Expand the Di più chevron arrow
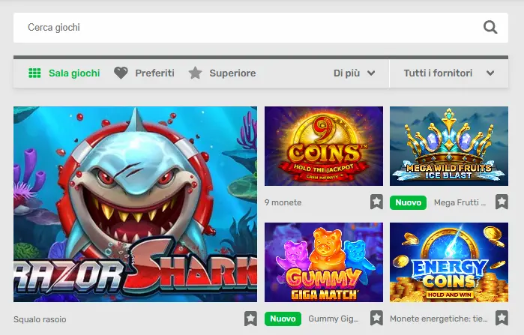Image resolution: width=524 pixels, height=335 pixels. click(371, 73)
